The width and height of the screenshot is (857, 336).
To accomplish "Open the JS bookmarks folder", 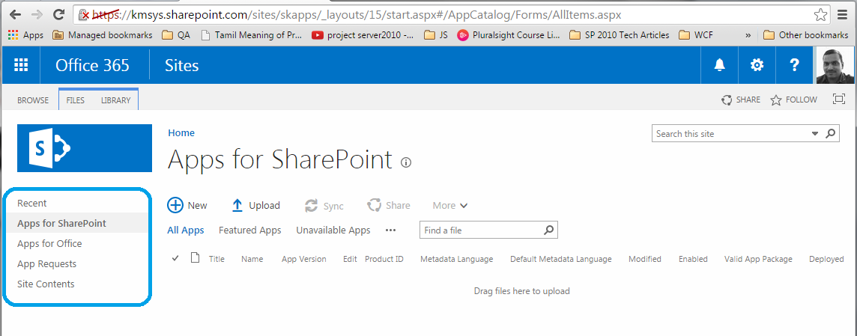I will point(435,35).
